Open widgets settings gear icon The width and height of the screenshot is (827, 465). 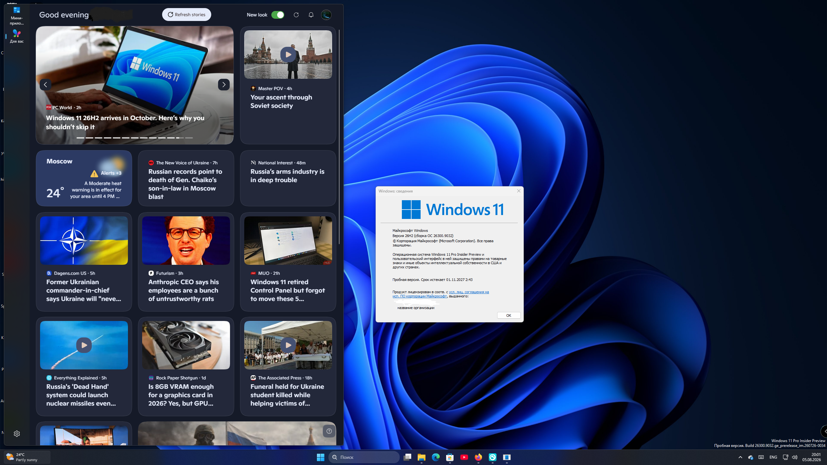coord(17,434)
